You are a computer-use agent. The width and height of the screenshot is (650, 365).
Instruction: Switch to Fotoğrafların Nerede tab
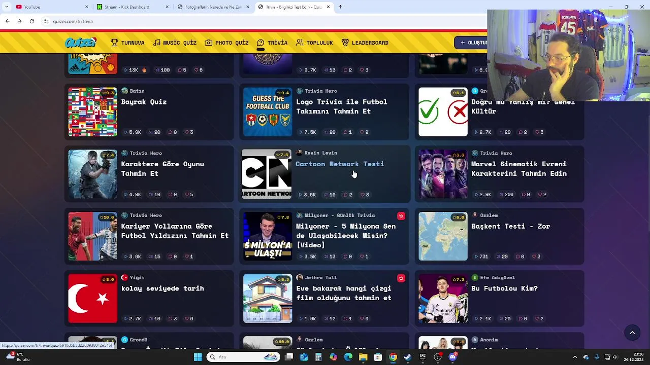pyautogui.click(x=213, y=7)
